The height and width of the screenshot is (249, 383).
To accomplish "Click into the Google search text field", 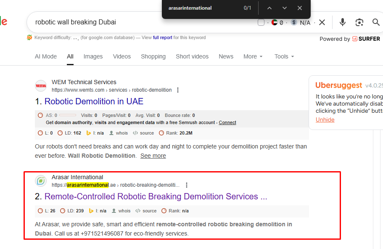I will (x=139, y=22).
